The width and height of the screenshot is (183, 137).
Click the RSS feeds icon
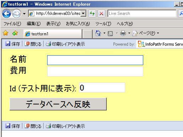point(110,34)
